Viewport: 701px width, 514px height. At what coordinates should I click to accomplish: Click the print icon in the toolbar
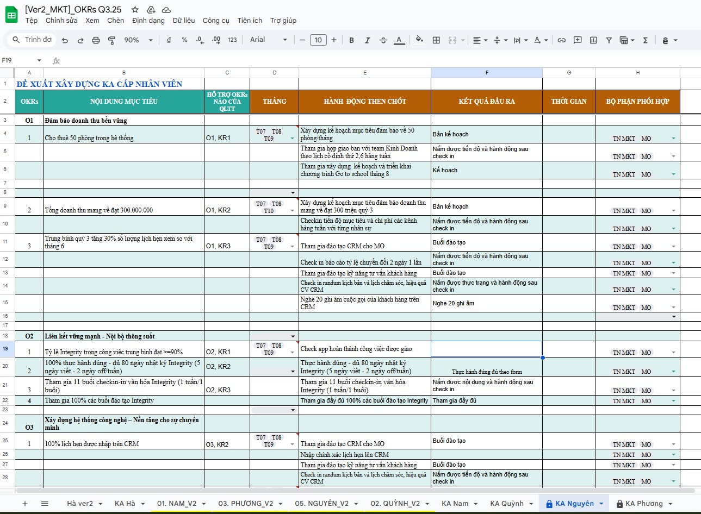[x=96, y=40]
